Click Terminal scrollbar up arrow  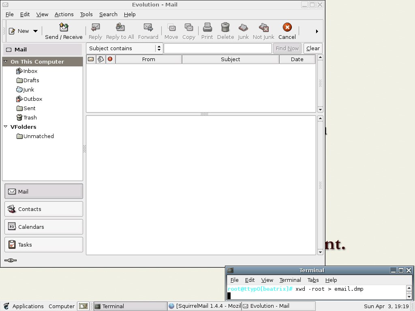point(409,288)
